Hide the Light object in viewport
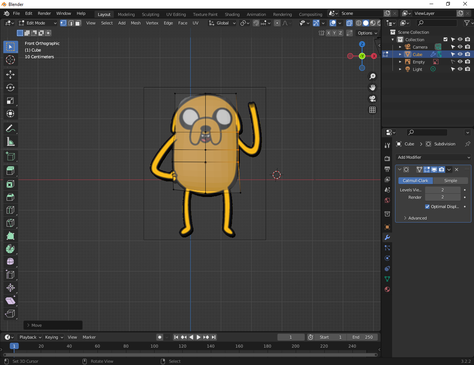The height and width of the screenshot is (365, 474). 460,69
